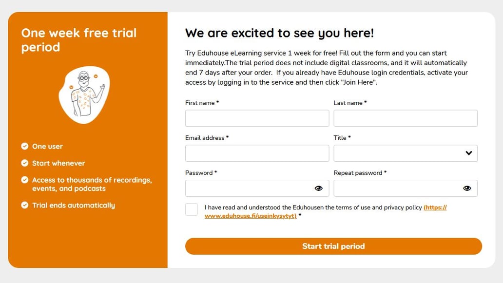This screenshot has width=503, height=283.
Task: Click the One week free trial heading
Action: (79, 39)
